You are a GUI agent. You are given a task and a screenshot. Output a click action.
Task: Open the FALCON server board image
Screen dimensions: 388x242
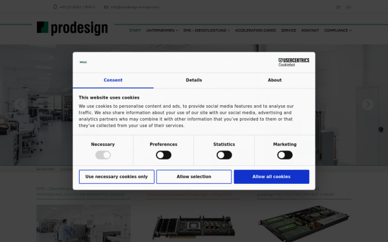point(304,223)
